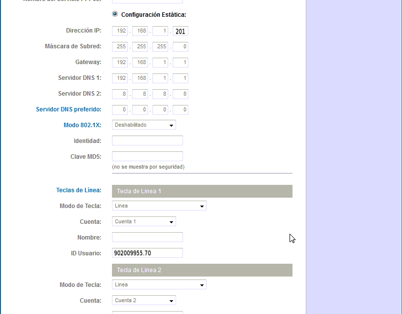Select the Servidor DNS 1 last octet
This screenshot has width=402, height=314.
pyautogui.click(x=180, y=78)
